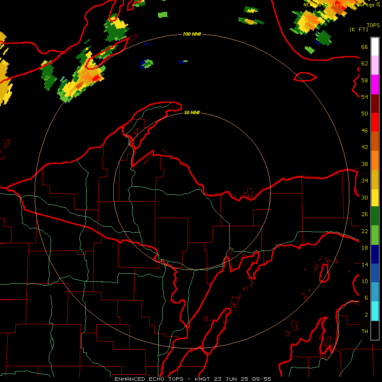Screen dimensions: 382x382
Task: Click the '50 NMI' range ring label
Action: point(192,112)
